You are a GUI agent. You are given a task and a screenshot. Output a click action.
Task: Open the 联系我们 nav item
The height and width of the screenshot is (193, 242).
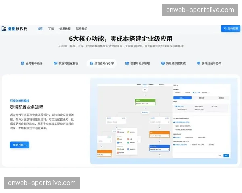81,29
